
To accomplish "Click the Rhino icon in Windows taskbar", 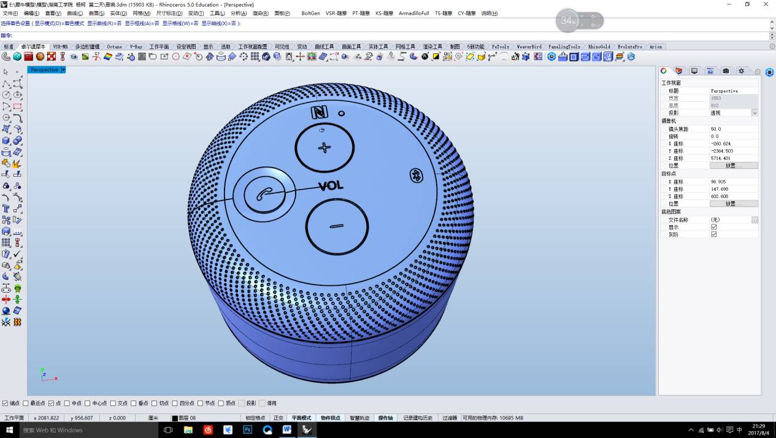I will tap(307, 430).
